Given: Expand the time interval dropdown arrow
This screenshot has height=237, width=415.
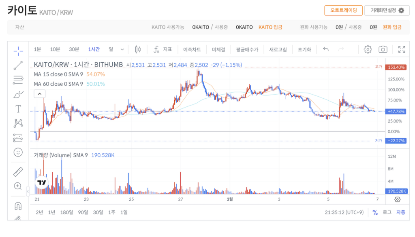Looking at the screenshot, I should pos(122,49).
